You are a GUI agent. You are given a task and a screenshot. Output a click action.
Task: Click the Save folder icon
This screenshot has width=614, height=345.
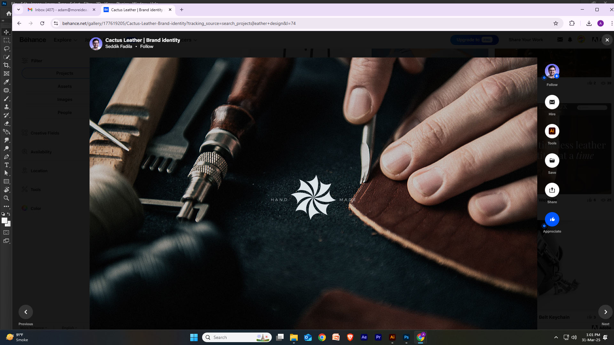(552, 160)
